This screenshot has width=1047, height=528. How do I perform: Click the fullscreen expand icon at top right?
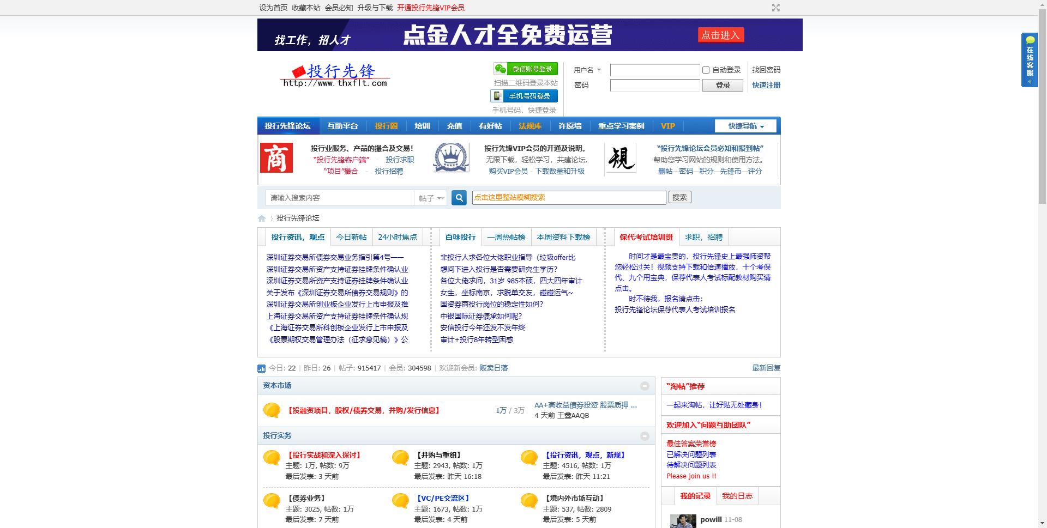tap(776, 8)
